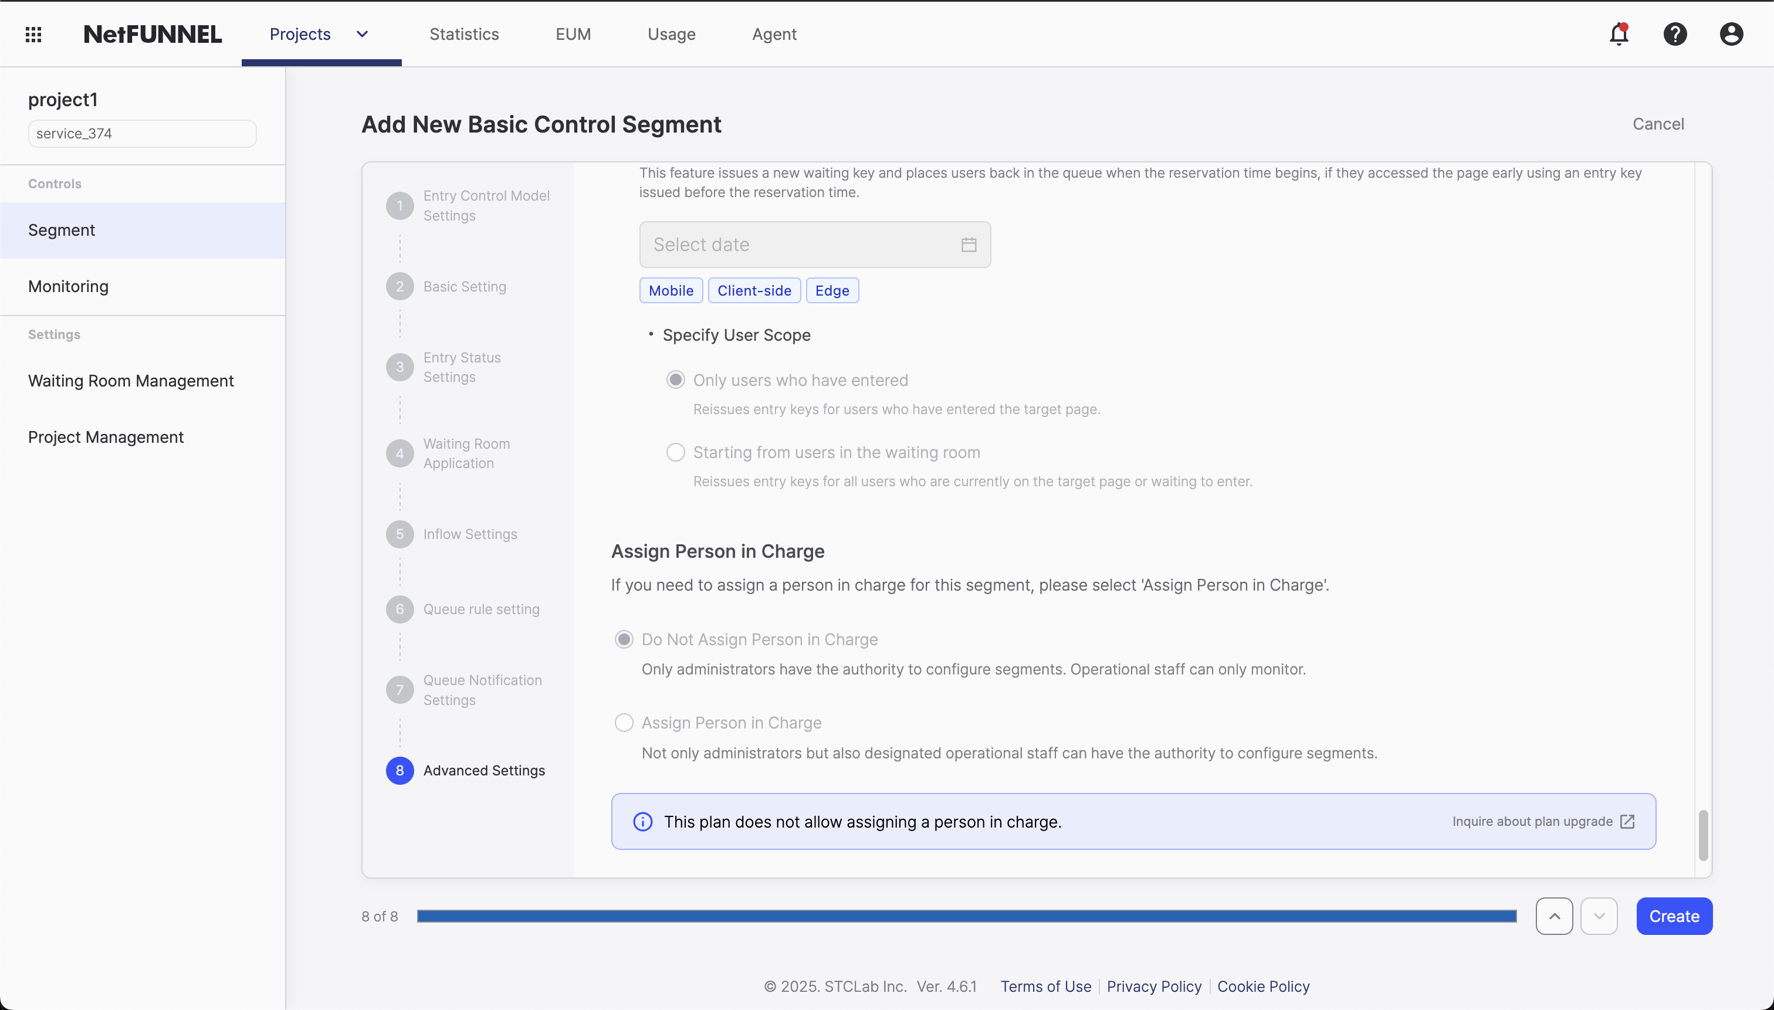Image resolution: width=1774 pixels, height=1010 pixels.
Task: Select Starting from users in the waiting room
Action: pos(675,452)
